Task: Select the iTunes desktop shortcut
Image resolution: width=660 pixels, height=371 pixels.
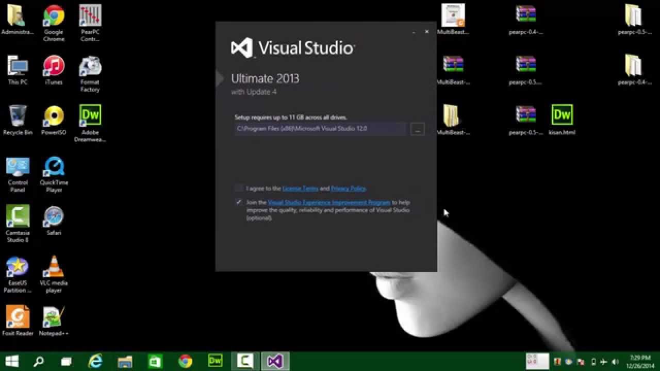Action: 54,71
